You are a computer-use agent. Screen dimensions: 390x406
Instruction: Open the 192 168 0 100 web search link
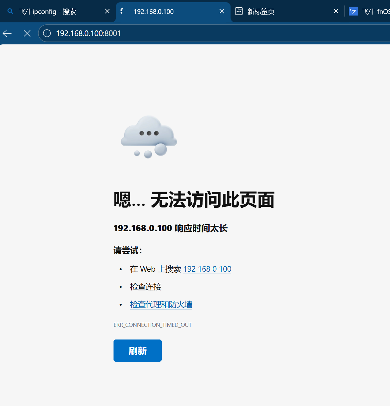tap(207, 269)
